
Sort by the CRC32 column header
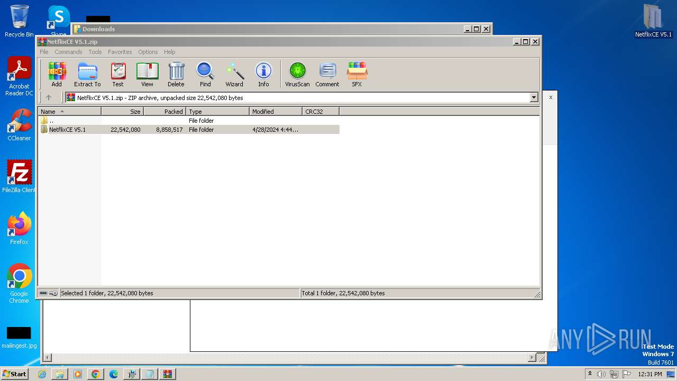321,112
